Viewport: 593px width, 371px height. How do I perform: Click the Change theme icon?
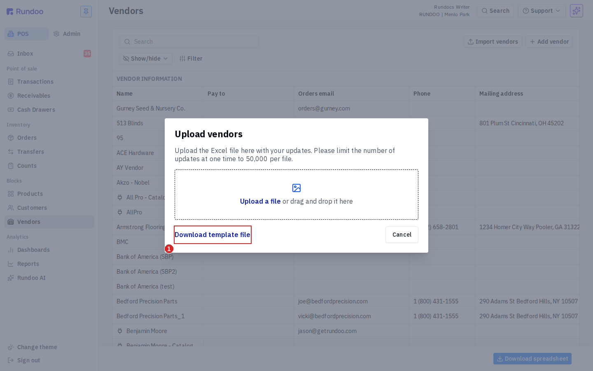(x=11, y=347)
